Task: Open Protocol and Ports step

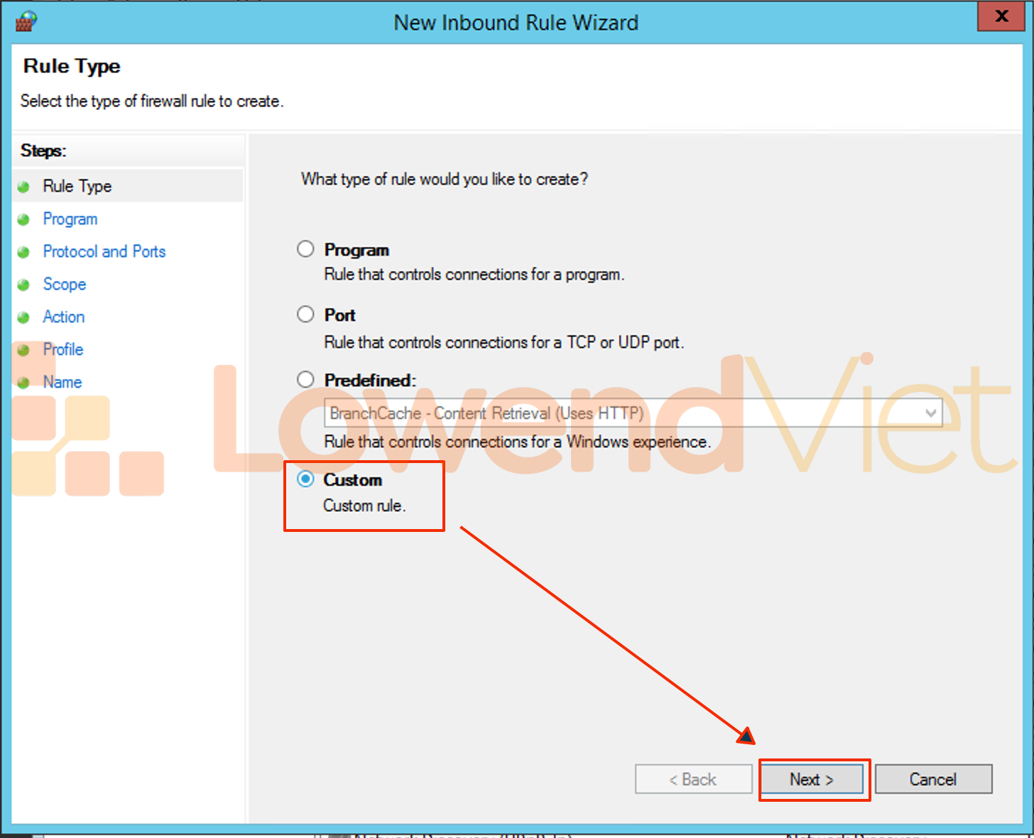Action: click(104, 251)
